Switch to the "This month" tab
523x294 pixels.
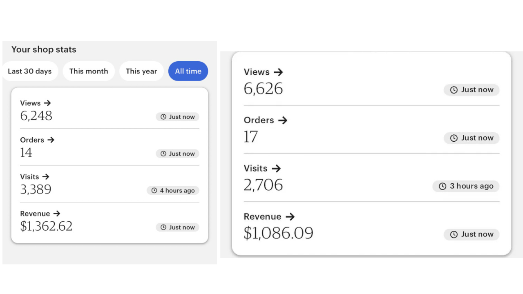click(89, 71)
